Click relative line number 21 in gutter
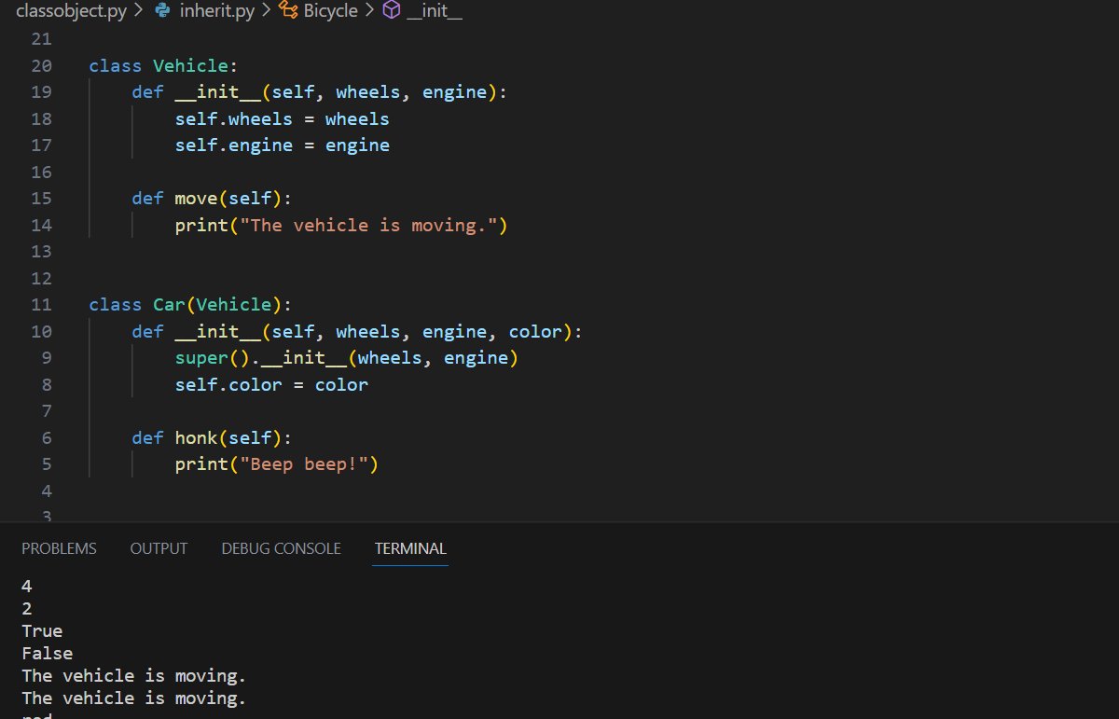The height and width of the screenshot is (719, 1119). pos(41,38)
